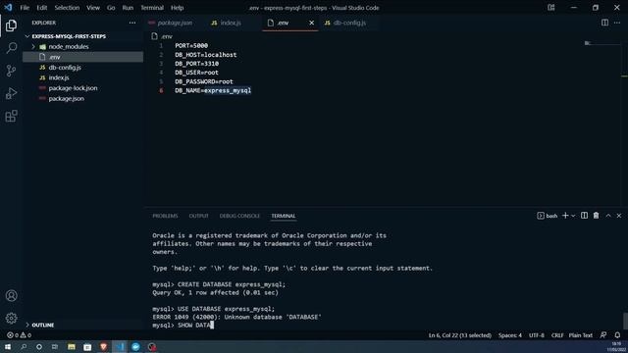The height and width of the screenshot is (353, 628).
Task: Change language mode Plain Text
Action: [580, 335]
